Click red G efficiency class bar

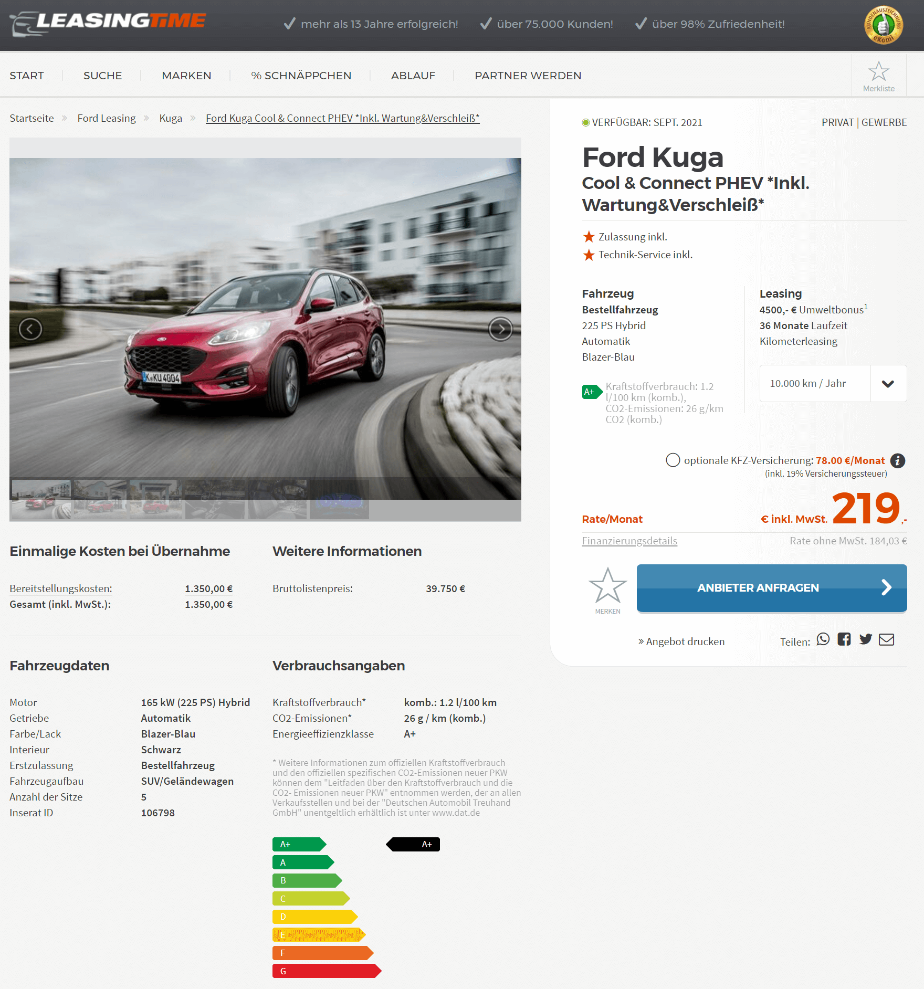327,971
